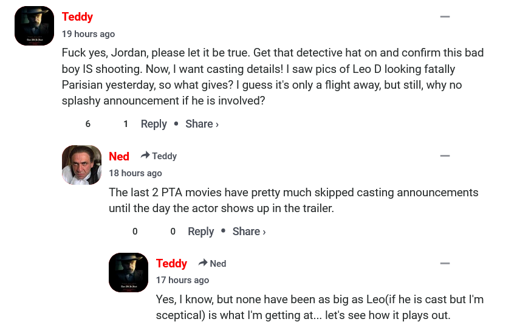Click the reply arrow icon beside Ned's name

tap(145, 156)
